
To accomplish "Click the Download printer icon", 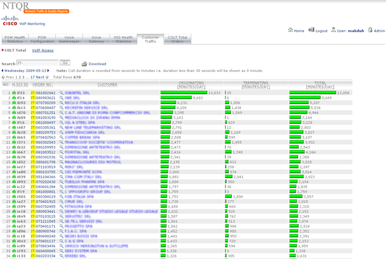I will click(84, 64).
